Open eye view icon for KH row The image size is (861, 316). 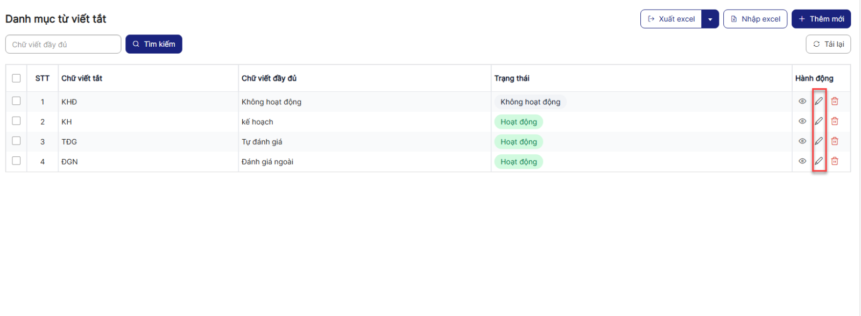tap(802, 121)
